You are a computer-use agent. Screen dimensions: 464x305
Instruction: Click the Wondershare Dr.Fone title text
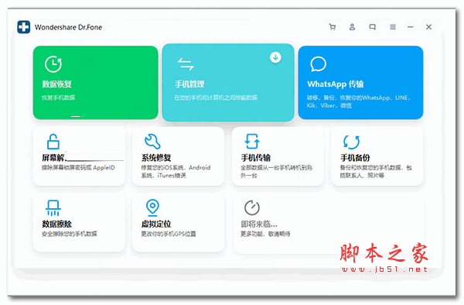click(68, 27)
